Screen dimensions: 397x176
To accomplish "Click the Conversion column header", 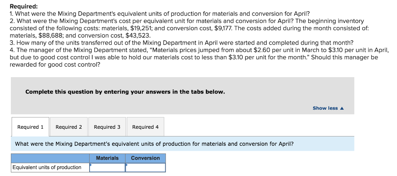I will pos(145,158).
